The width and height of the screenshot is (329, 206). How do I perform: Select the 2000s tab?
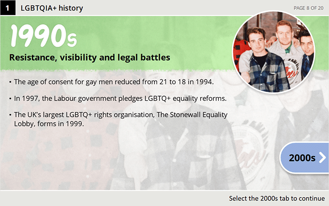pos(302,158)
